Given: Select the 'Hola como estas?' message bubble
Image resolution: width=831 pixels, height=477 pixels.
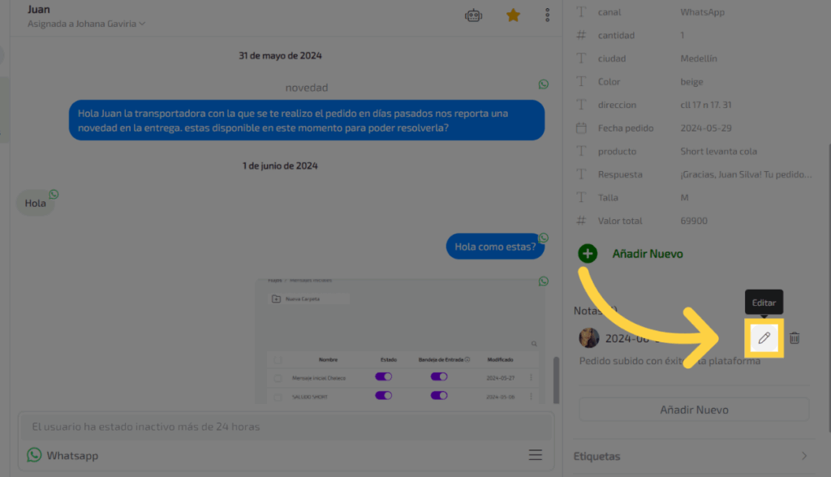Looking at the screenshot, I should pyautogui.click(x=495, y=247).
